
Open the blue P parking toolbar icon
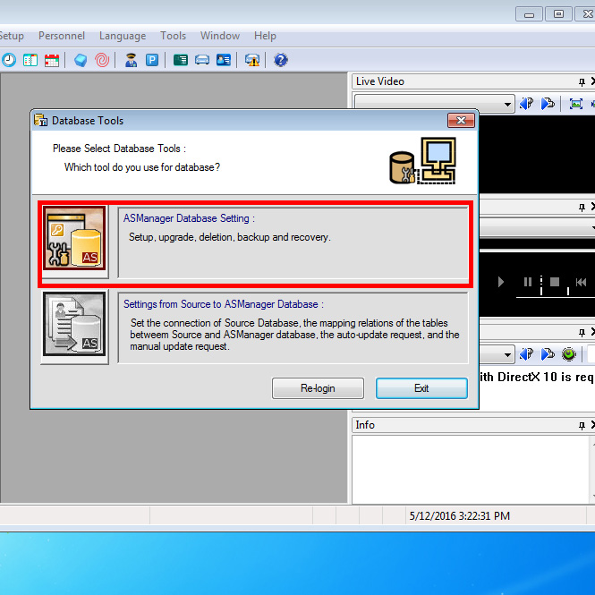(x=152, y=60)
